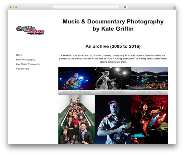Click the round icon beside the address bar
Image resolution: width=184 pixels, height=155 pixels.
pyautogui.click(x=125, y=7)
